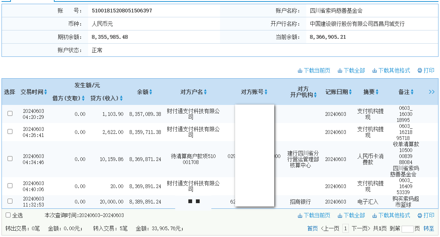Click counterparty 待清算商户款项510001708
The image size is (440, 237).
click(193, 159)
